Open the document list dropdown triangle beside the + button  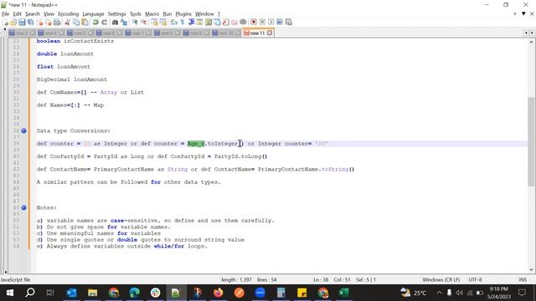(x=523, y=13)
